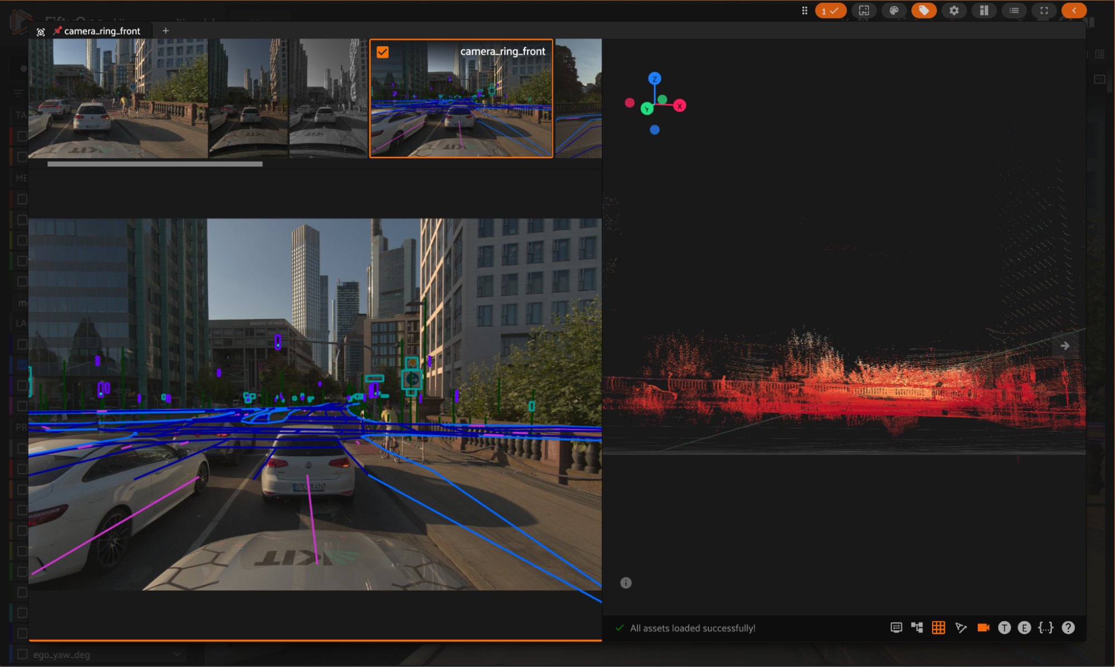Toggle the tag samples icon
Screen dimensions: 1115x667
point(924,11)
